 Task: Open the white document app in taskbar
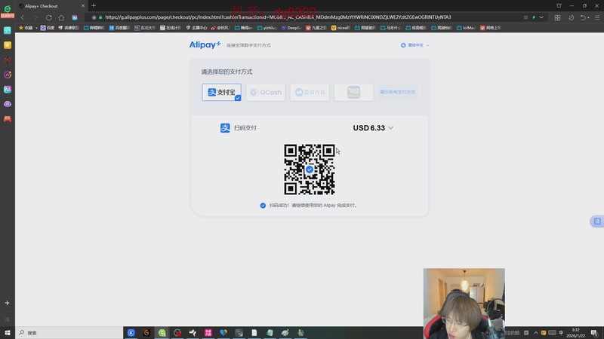point(254,333)
